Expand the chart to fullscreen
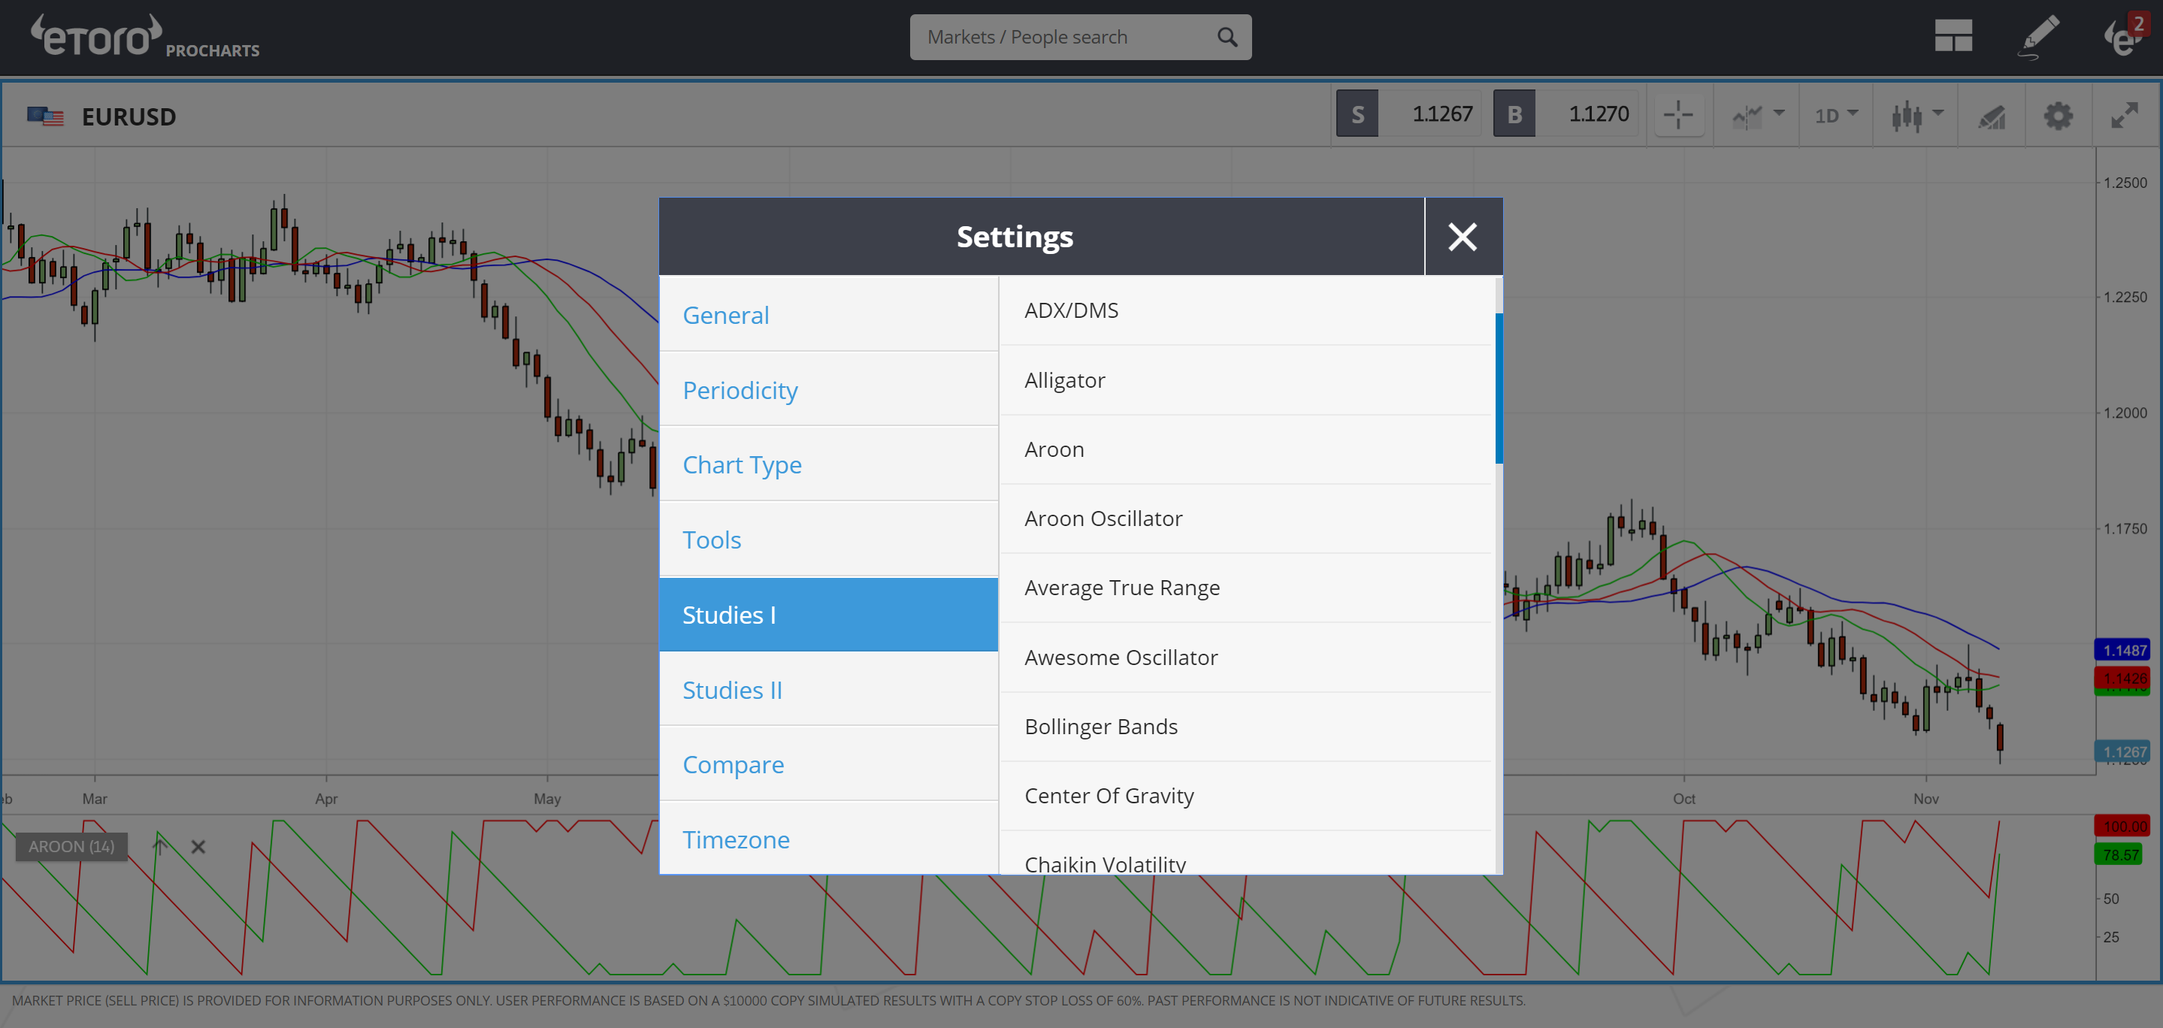Viewport: 2163px width, 1028px height. coord(2125,115)
